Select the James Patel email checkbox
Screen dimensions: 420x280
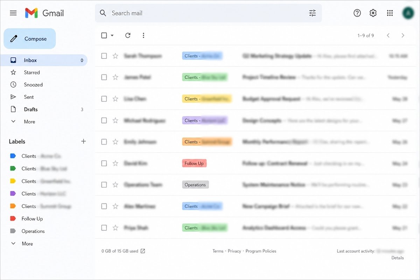104,77
